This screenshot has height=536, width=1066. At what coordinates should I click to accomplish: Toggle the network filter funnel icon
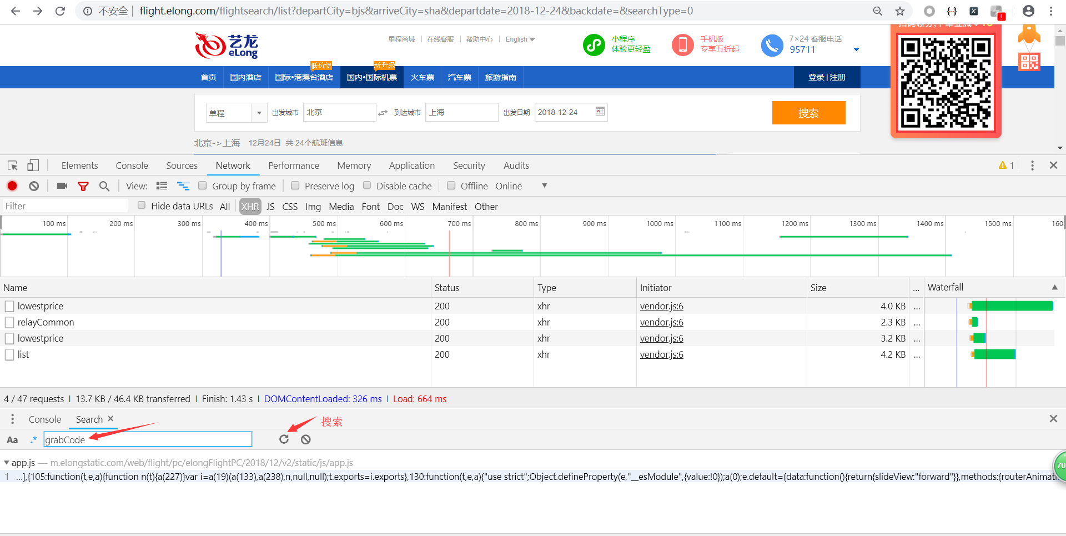point(83,187)
